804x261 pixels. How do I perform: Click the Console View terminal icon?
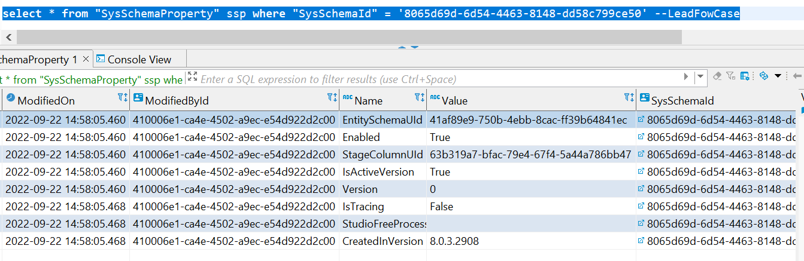(x=101, y=59)
